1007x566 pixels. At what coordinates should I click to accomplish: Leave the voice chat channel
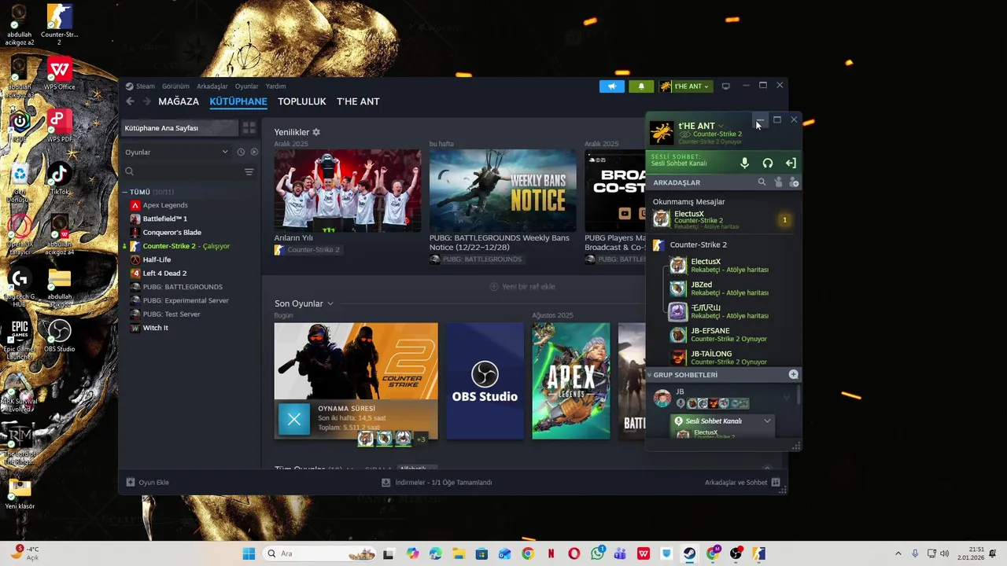click(x=791, y=164)
